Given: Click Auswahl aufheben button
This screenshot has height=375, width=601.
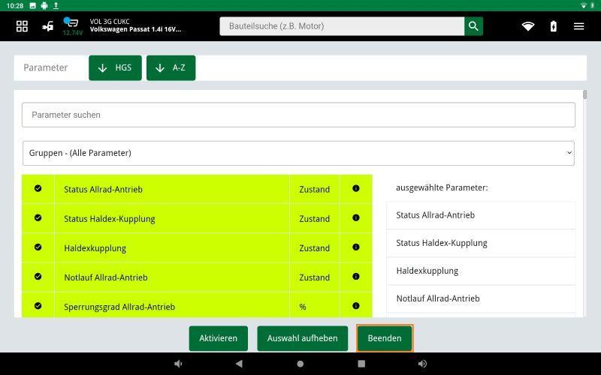Looking at the screenshot, I should click(303, 338).
